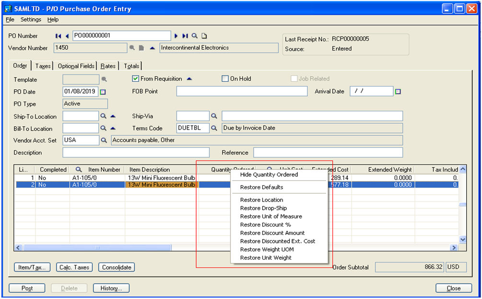Choose Restore Discounted Ext. Cost entry
Viewport: 482px width, 299px height.
[x=279, y=241]
